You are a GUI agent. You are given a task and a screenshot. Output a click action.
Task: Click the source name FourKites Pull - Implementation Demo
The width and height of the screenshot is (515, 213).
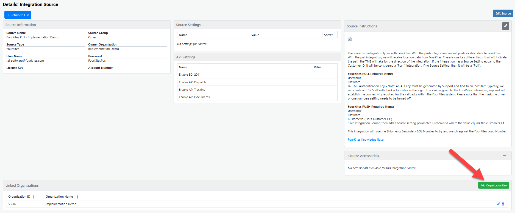(32, 37)
